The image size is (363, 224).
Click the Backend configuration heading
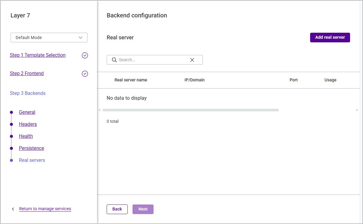tap(137, 16)
